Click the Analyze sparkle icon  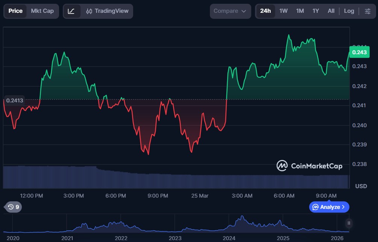(316, 207)
